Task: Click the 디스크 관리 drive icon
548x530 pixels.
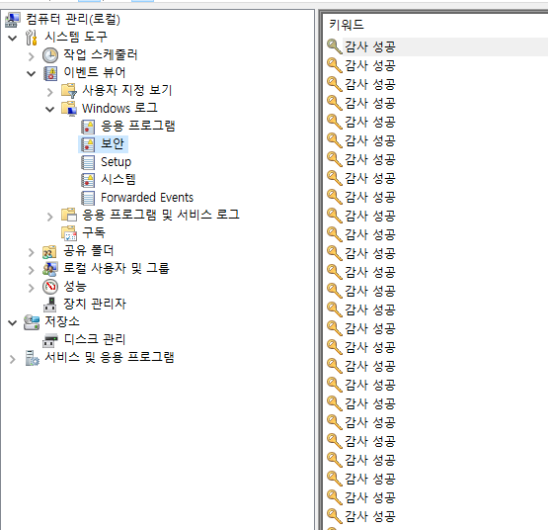Action: [50, 340]
